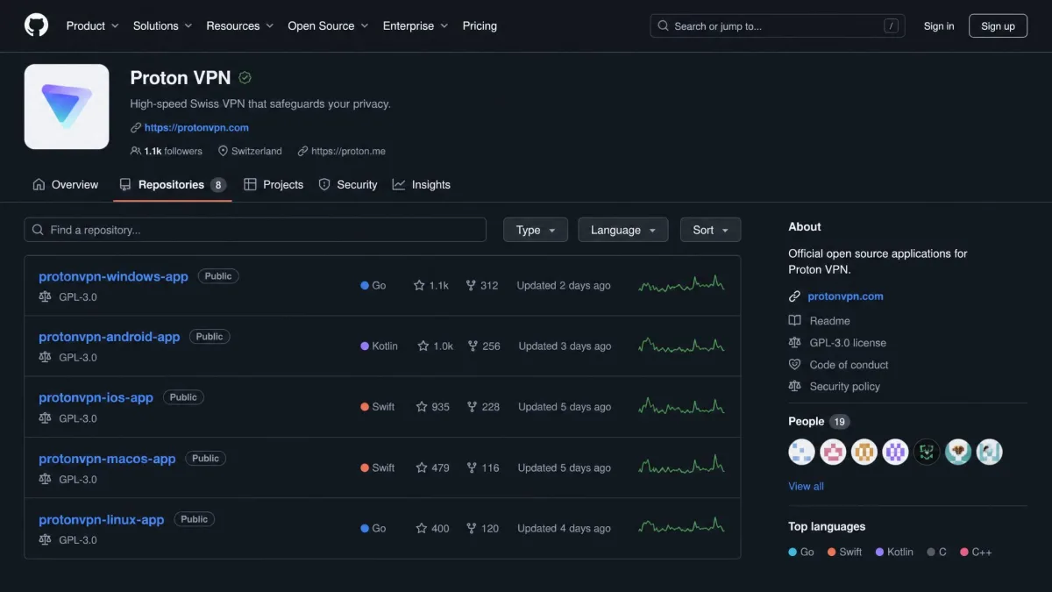Click star icon for protonvpn-android-app
This screenshot has height=592, width=1052.
(x=423, y=346)
